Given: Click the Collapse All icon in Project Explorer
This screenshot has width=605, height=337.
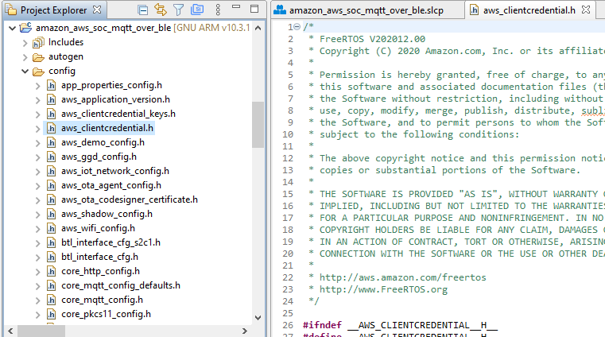Looking at the screenshot, I should click(142, 10).
